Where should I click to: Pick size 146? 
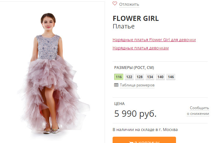coord(171,77)
